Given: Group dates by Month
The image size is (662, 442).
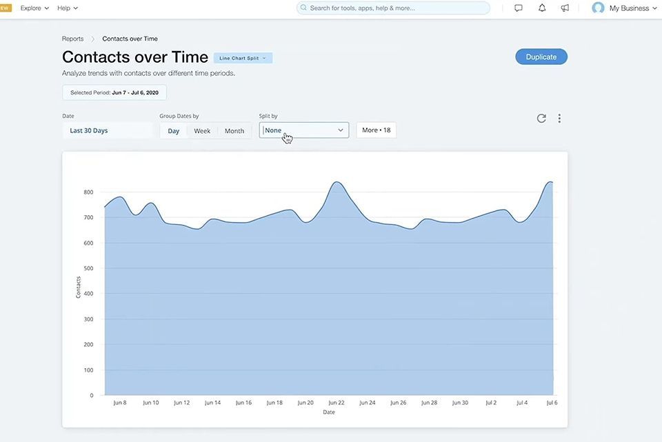Looking at the screenshot, I should [234, 131].
